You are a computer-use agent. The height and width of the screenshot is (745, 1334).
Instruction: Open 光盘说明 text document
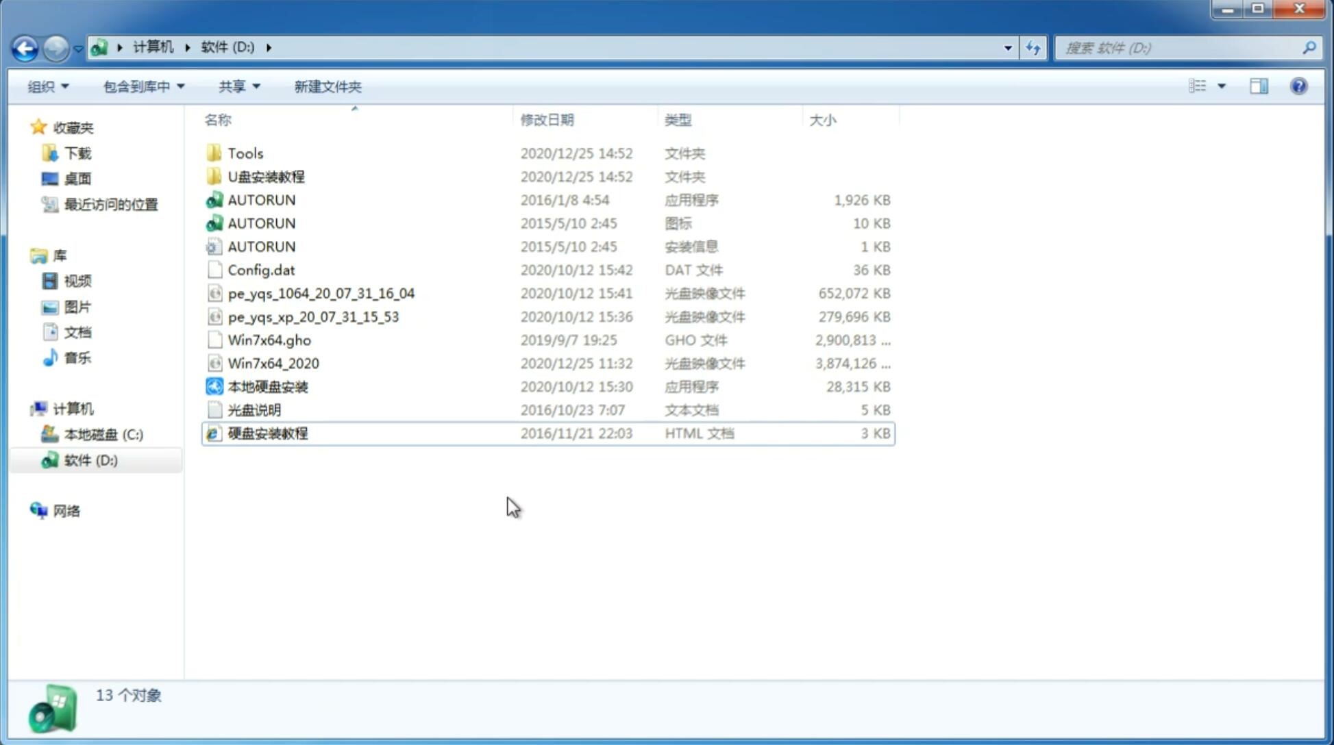[254, 409]
